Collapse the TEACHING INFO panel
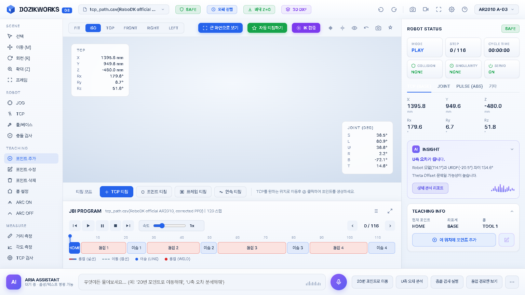Viewport: 525px width, 295px height. (x=512, y=211)
